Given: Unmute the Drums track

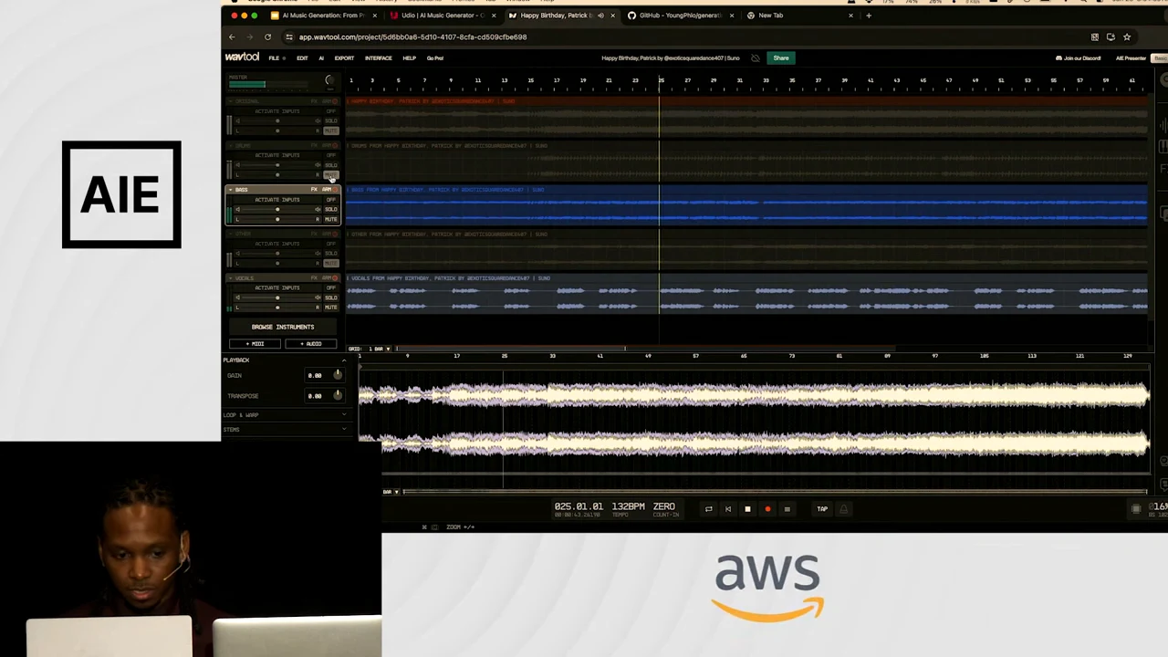Looking at the screenshot, I should [x=330, y=174].
